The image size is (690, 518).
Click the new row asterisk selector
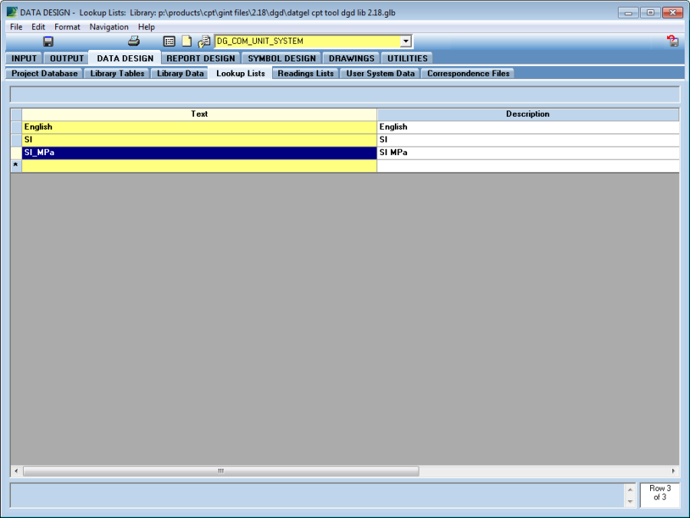(15, 166)
